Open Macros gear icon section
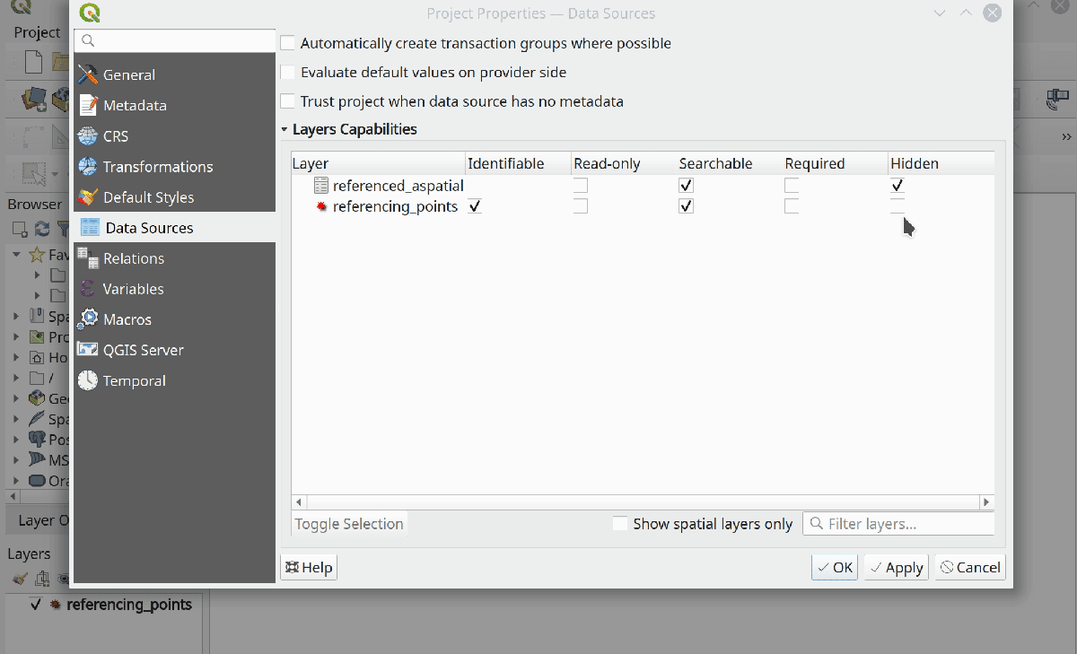Image resolution: width=1077 pixels, height=654 pixels. (x=88, y=319)
